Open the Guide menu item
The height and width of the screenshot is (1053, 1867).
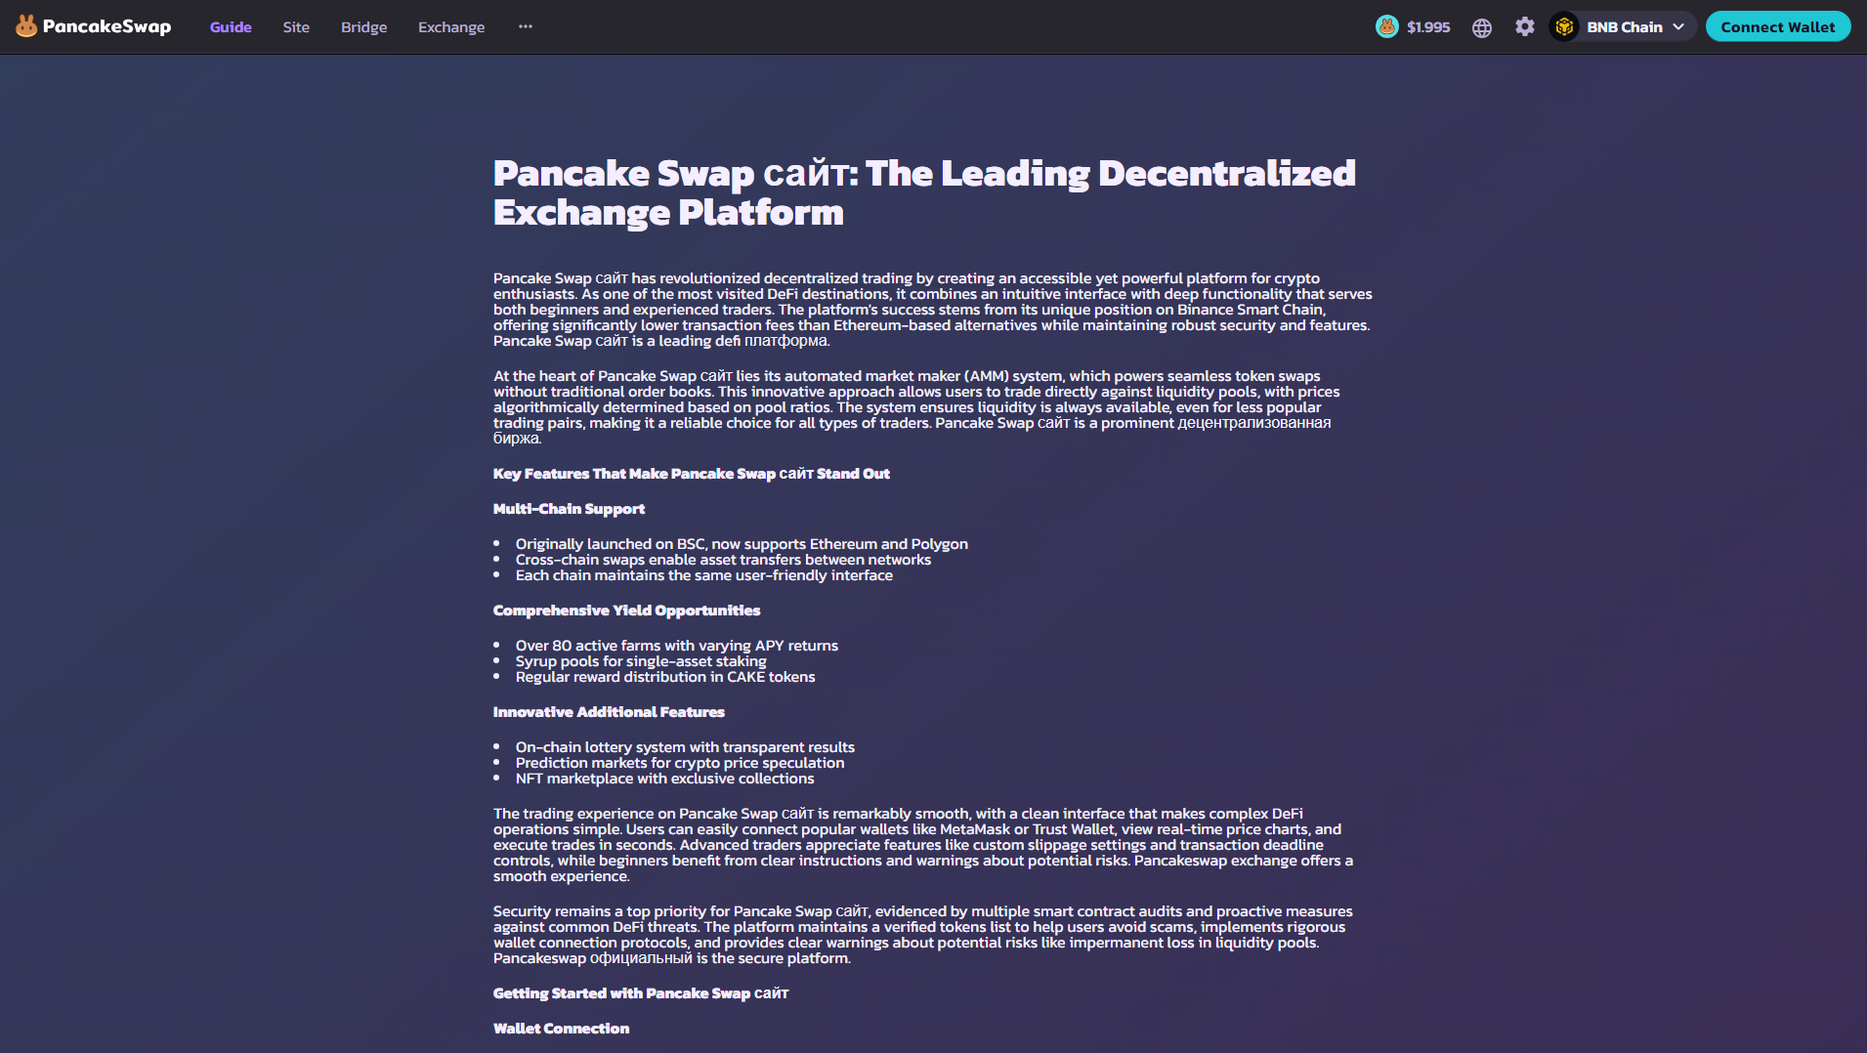(x=231, y=27)
